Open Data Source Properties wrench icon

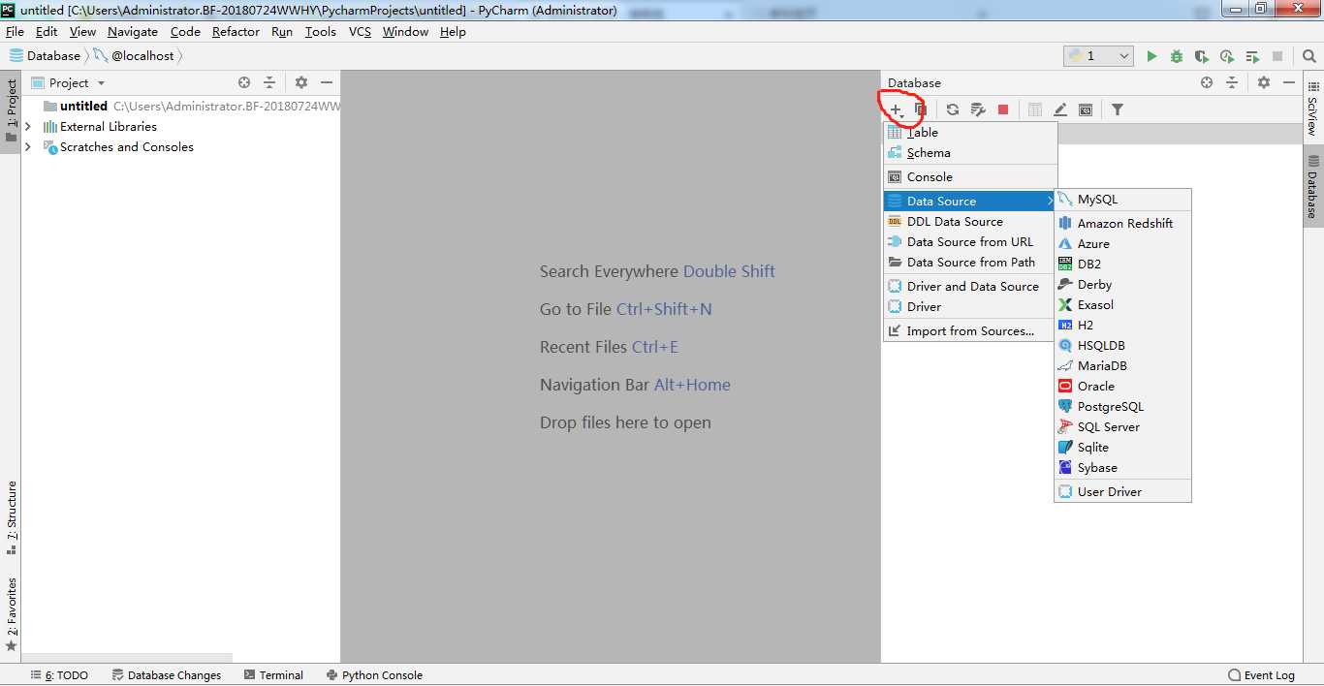tap(978, 109)
